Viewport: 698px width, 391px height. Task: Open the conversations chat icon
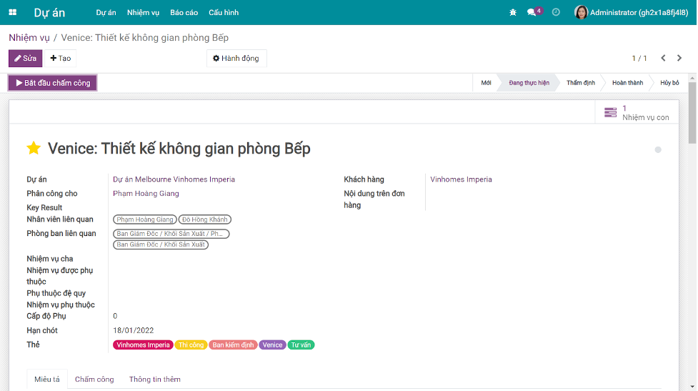pyautogui.click(x=531, y=12)
